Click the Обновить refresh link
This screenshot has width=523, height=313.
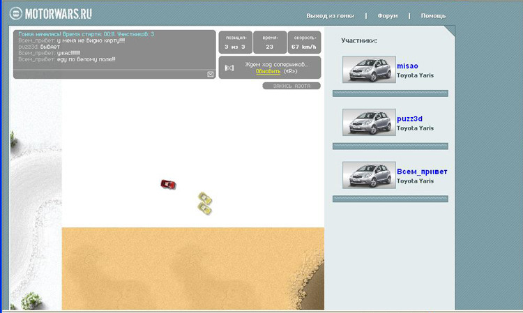point(268,71)
